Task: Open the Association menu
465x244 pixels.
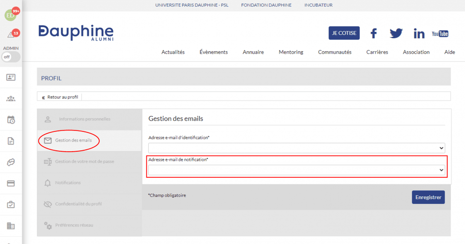Action: pos(416,52)
